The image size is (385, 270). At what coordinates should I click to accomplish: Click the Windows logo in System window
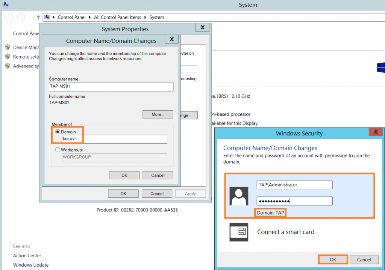pyautogui.click(x=381, y=67)
